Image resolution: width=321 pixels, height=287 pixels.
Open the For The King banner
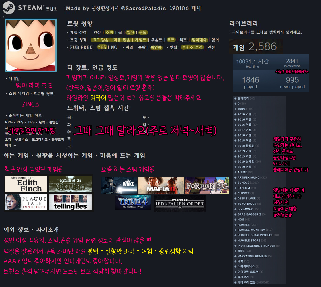(x=207, y=185)
